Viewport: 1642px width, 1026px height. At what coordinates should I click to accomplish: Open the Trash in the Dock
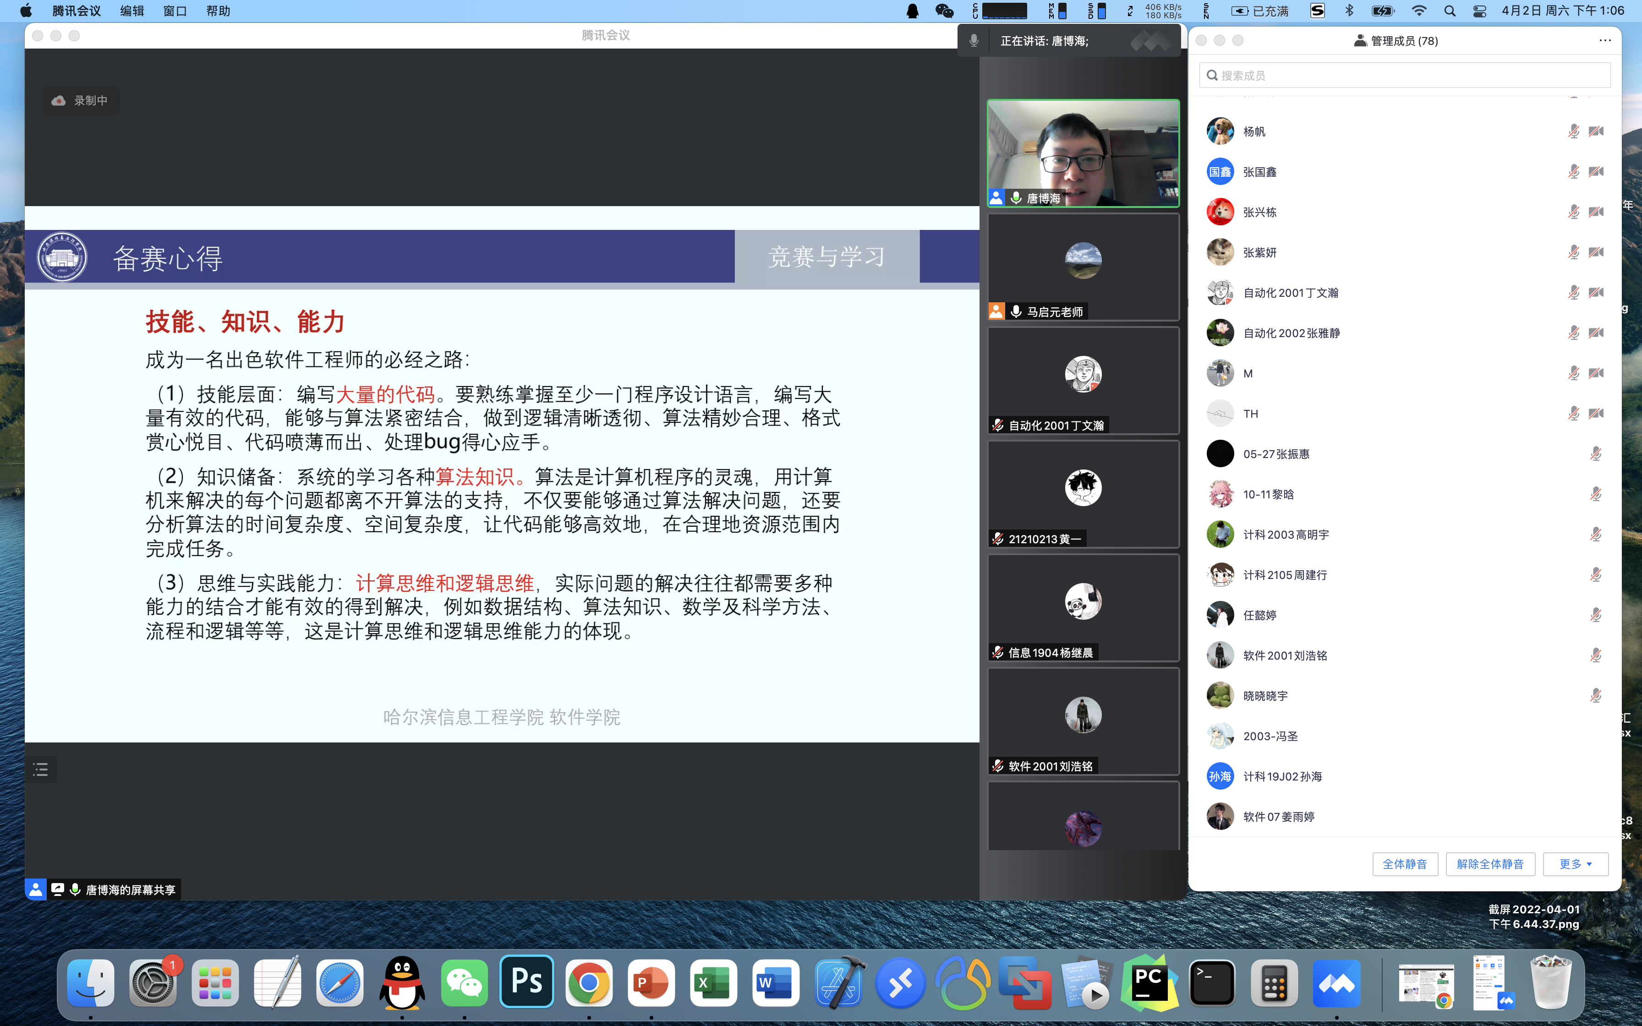coord(1551,982)
